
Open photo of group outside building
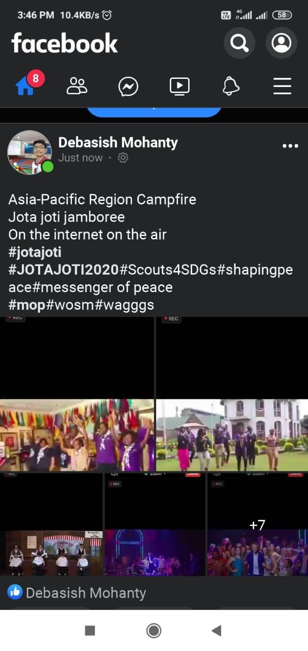coord(232,394)
